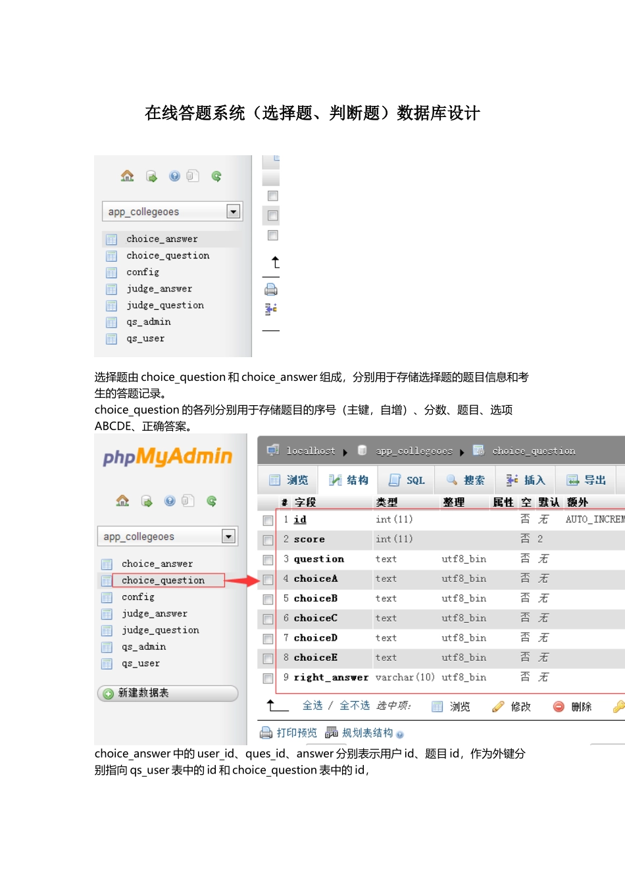Click the 全不选 link
625x884 pixels.
pos(355,706)
